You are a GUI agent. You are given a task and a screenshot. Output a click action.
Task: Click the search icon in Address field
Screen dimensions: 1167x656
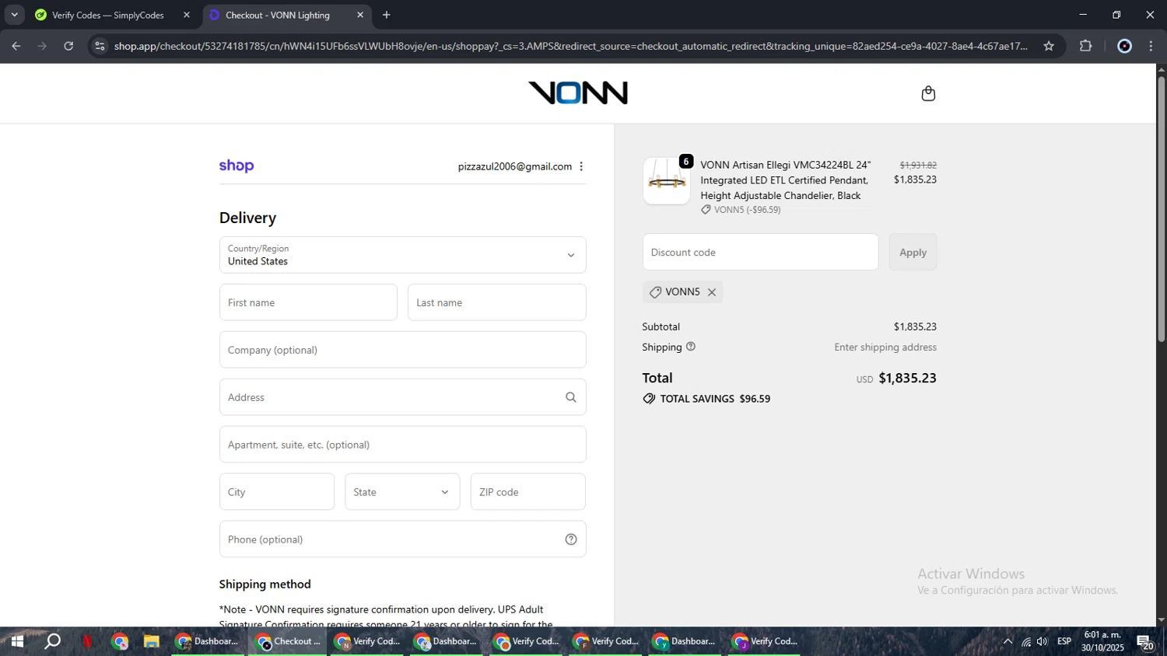tap(571, 397)
